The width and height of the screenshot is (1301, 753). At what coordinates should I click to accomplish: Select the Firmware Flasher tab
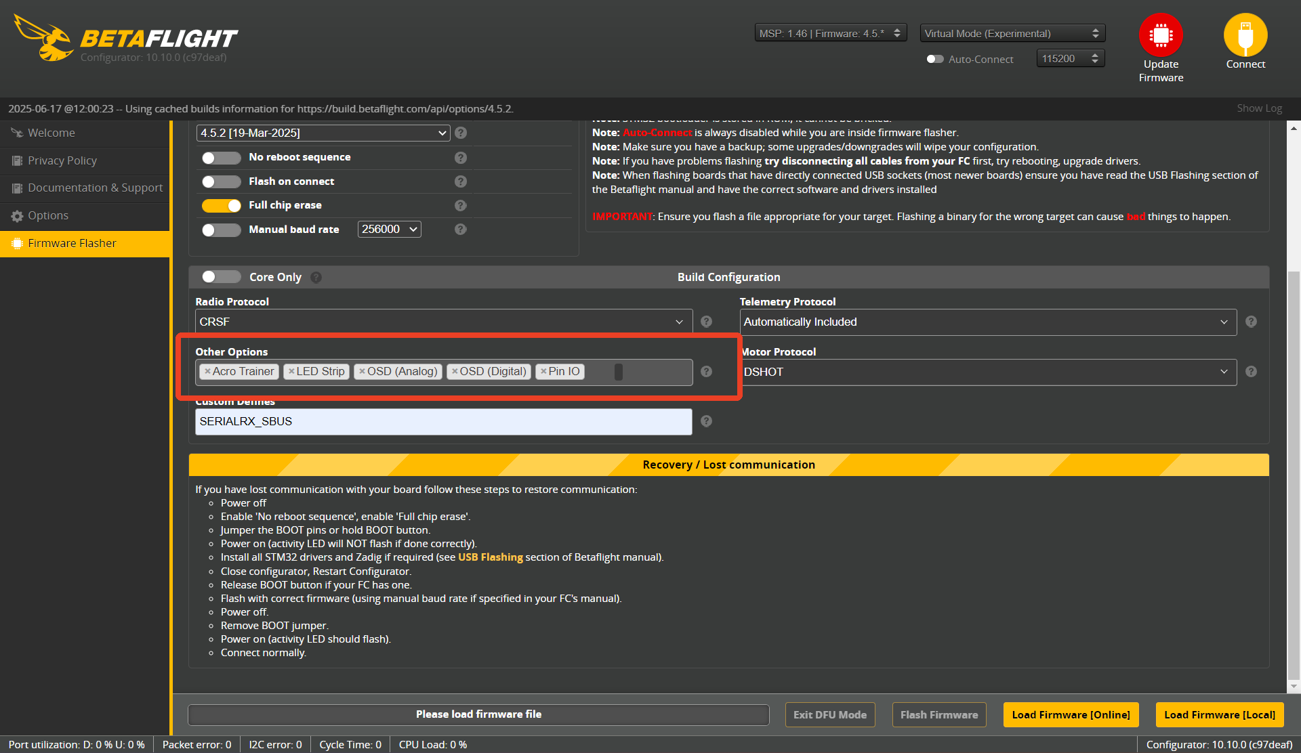[x=85, y=243]
